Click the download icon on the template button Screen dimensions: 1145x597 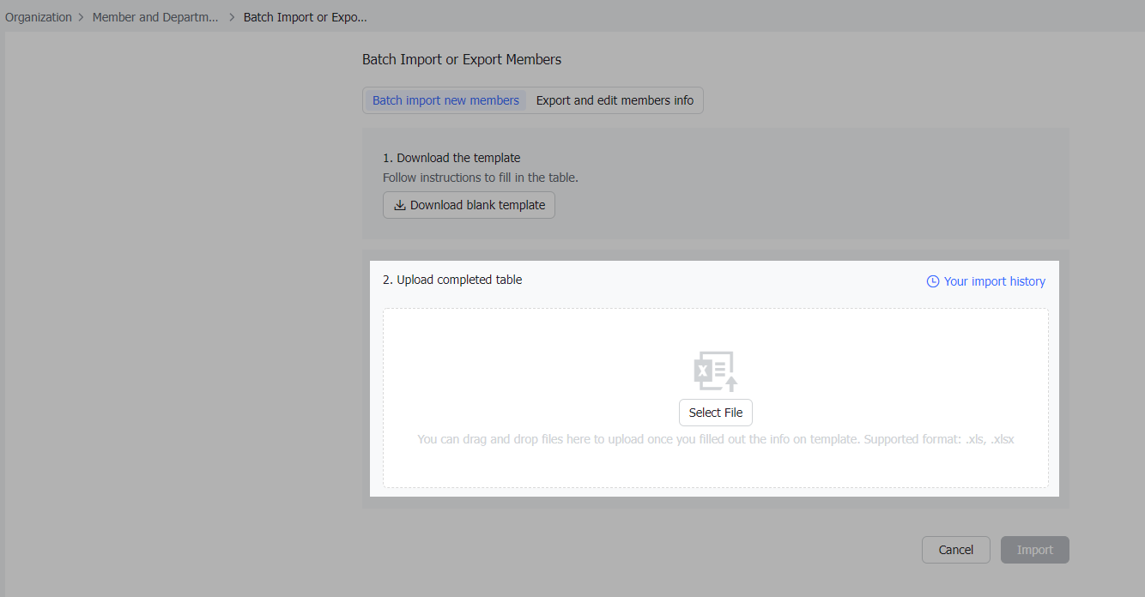(400, 205)
